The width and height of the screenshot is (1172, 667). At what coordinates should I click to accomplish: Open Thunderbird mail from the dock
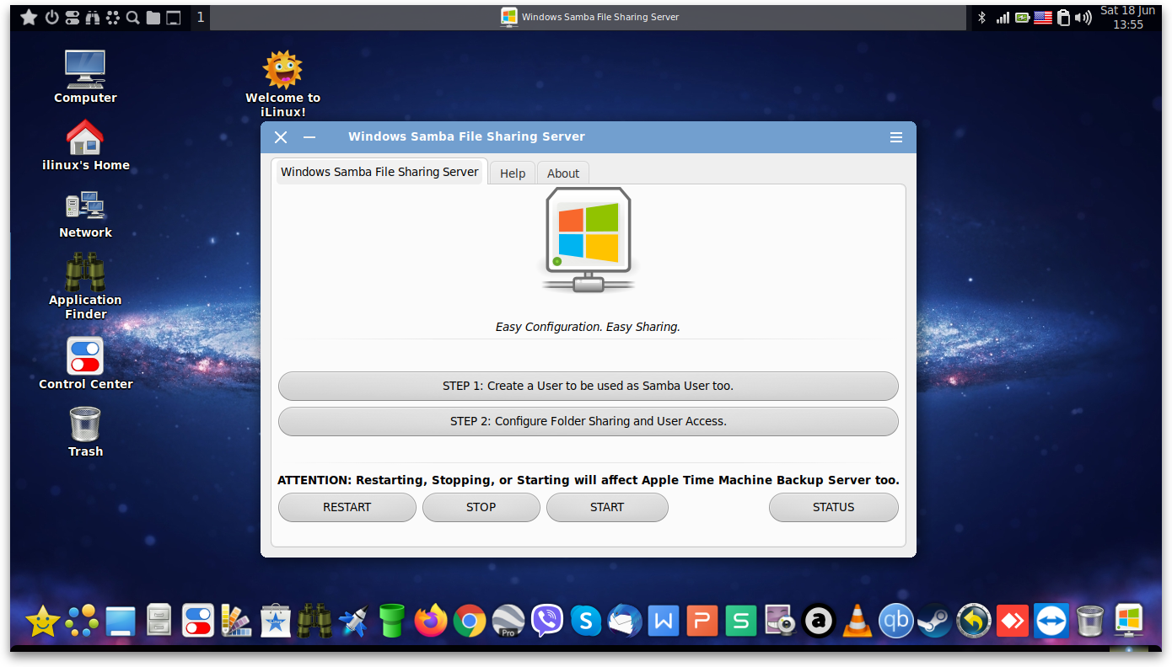point(625,622)
